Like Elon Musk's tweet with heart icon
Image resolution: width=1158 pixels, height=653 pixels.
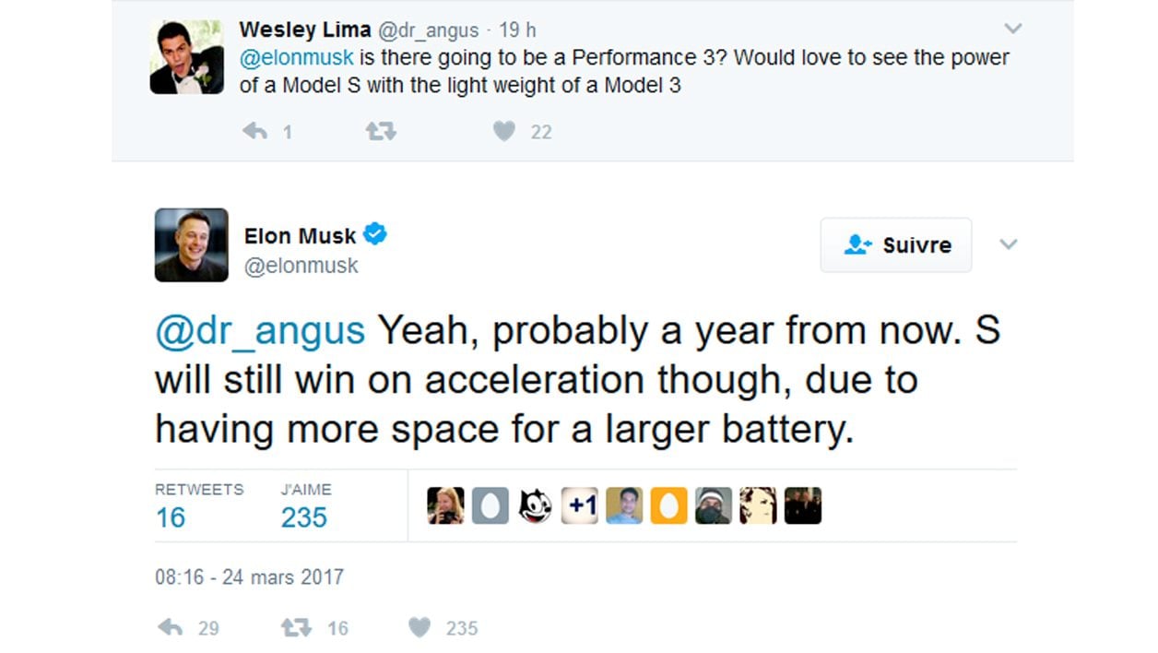(x=419, y=628)
